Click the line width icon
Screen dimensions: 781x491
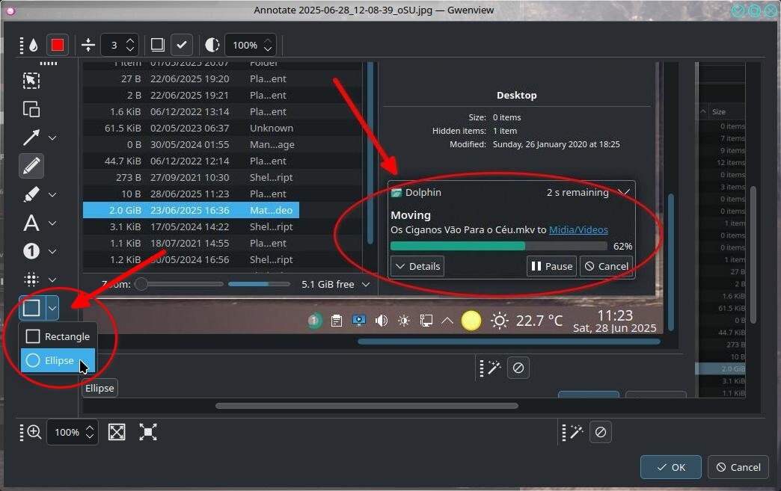pos(88,46)
